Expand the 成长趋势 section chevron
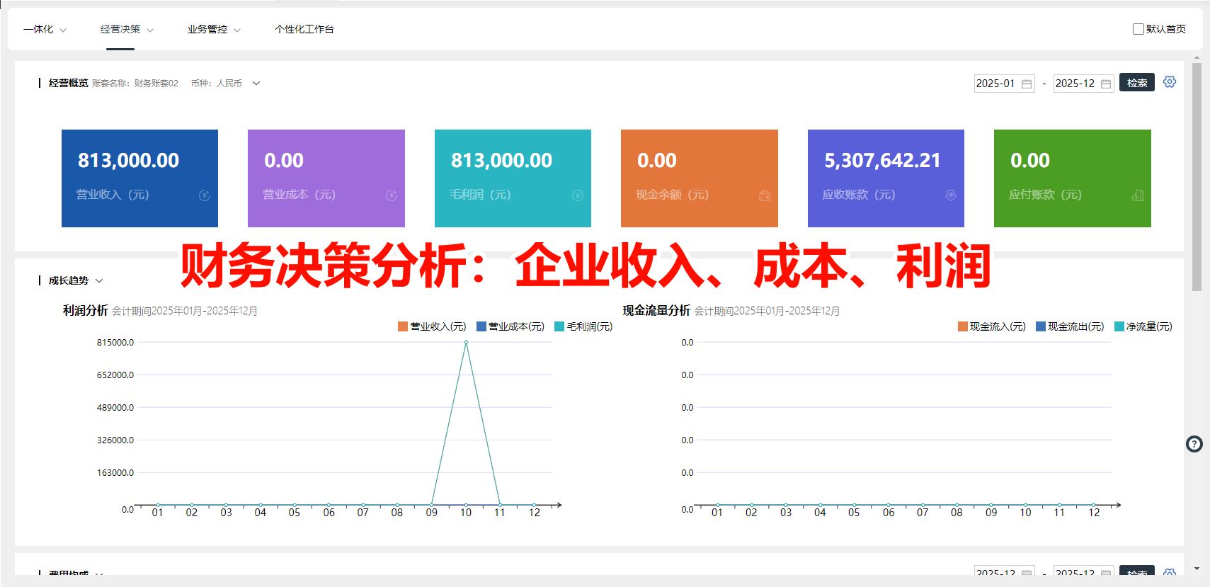The height and width of the screenshot is (587, 1210). click(99, 281)
